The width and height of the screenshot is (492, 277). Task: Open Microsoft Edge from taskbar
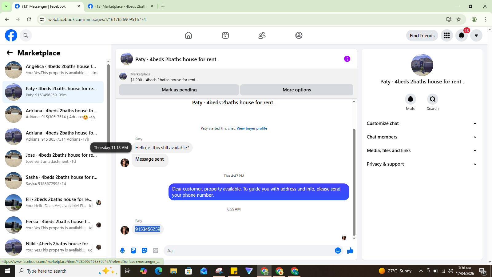159,271
